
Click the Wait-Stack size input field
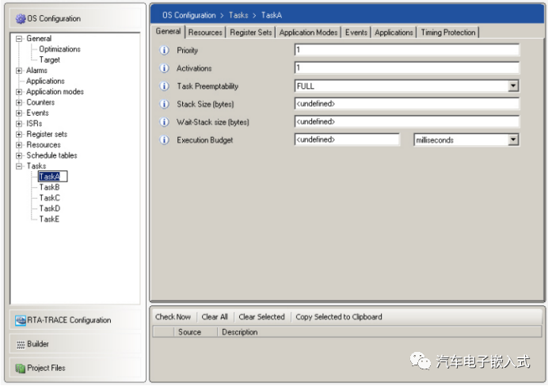tap(407, 122)
